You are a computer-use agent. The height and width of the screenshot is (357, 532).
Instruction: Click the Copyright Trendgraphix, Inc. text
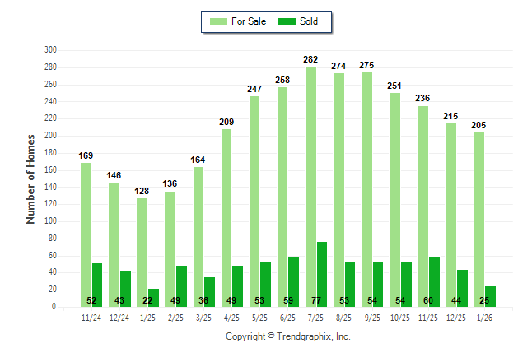click(288, 336)
